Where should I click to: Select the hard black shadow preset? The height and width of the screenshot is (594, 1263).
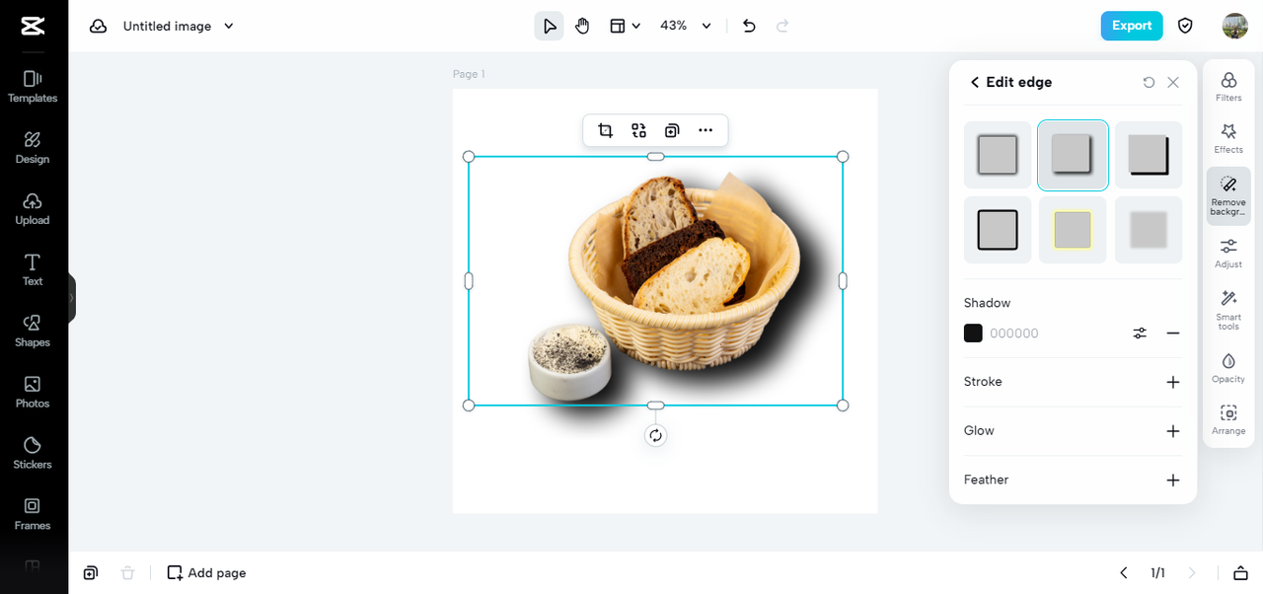(x=1149, y=155)
